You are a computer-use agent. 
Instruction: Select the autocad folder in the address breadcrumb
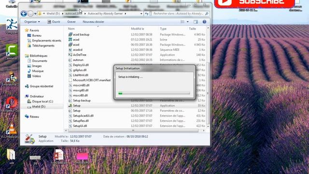pyautogui.click(x=73, y=14)
